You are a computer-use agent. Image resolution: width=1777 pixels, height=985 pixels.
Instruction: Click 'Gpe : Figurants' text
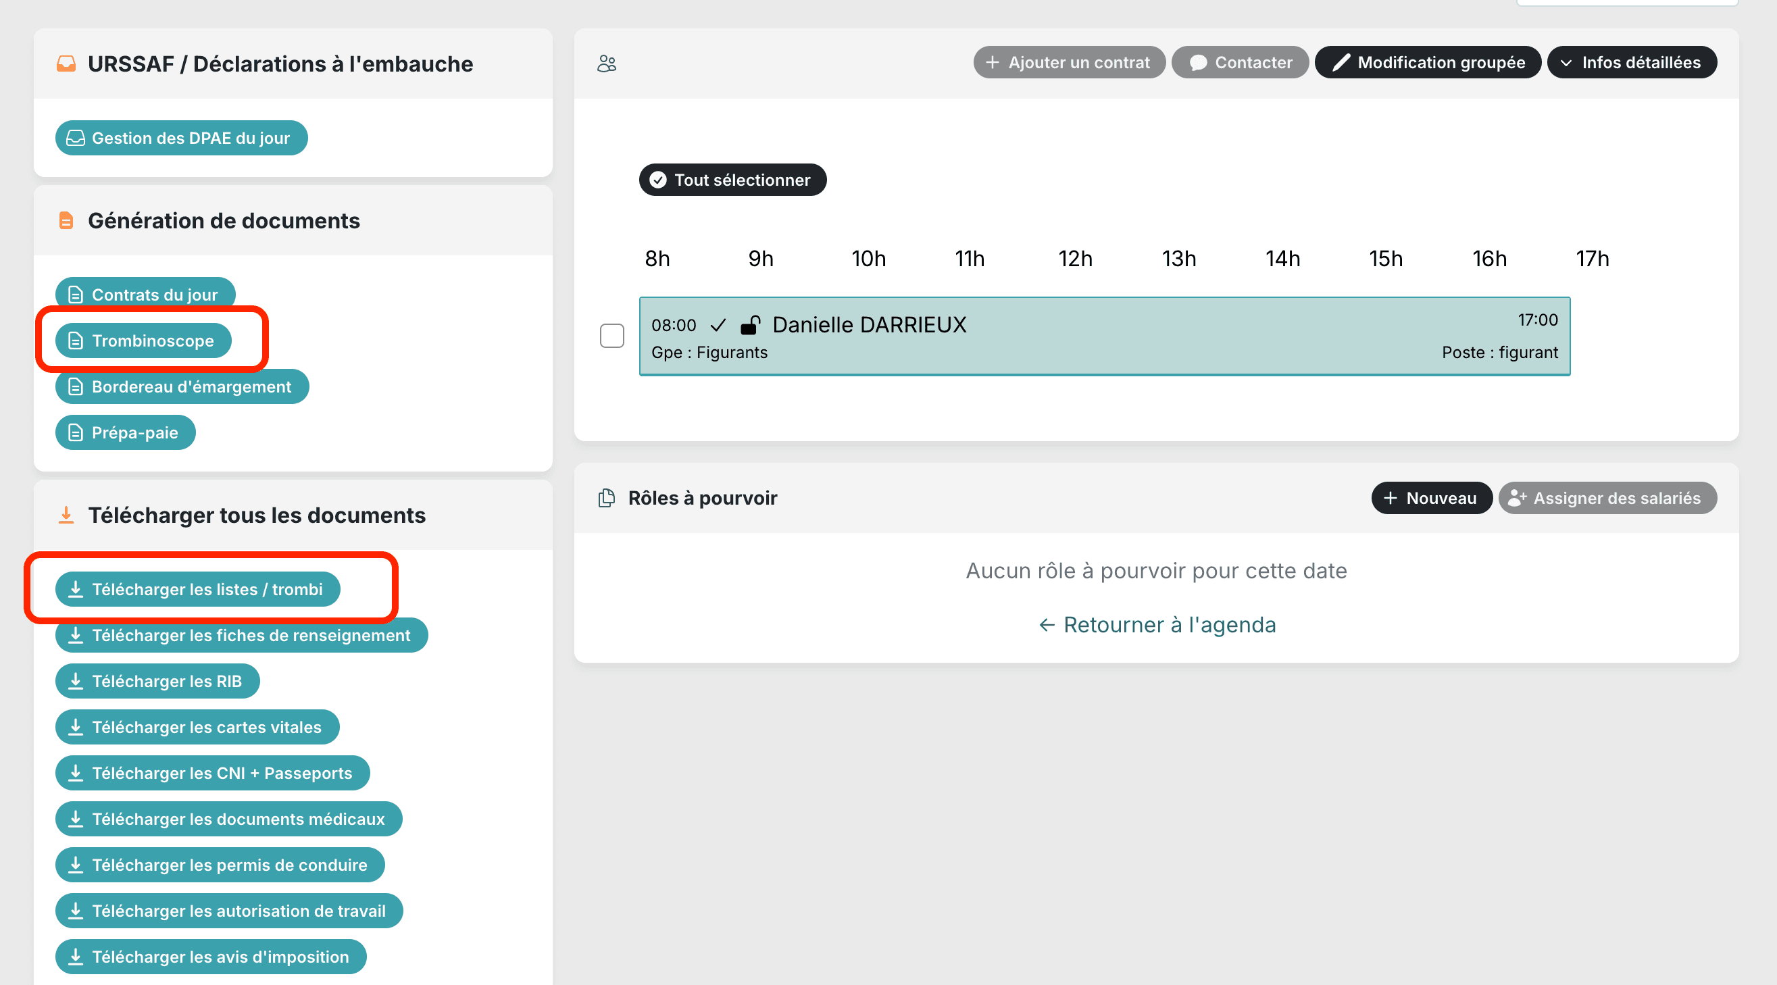point(709,353)
